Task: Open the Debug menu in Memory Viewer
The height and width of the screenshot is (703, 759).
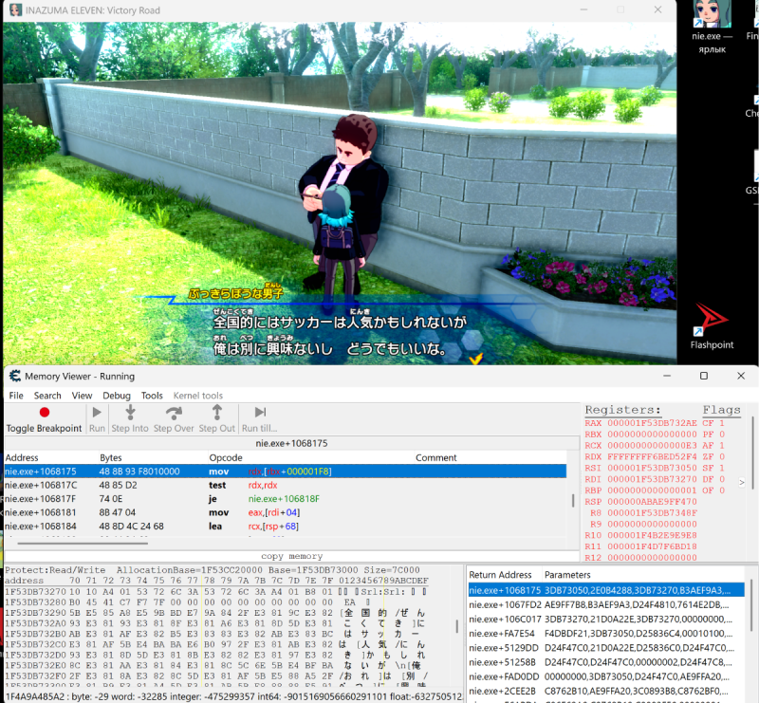Action: point(117,396)
